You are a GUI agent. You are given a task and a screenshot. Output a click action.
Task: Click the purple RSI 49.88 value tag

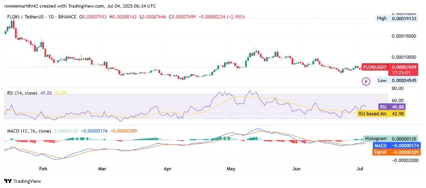[x=391, y=107]
